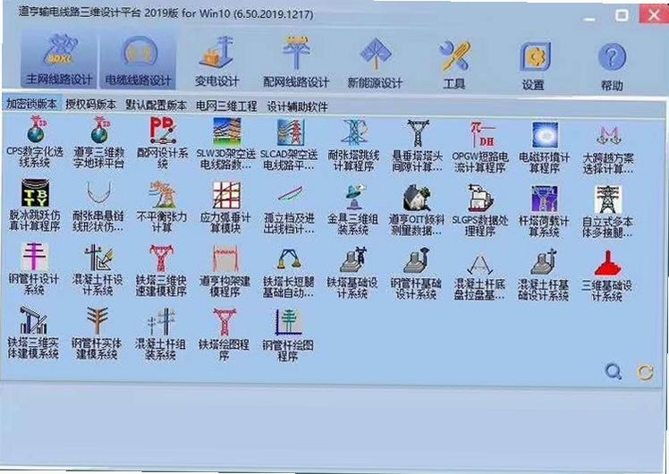Launch 混凝土杆基础设计系统
The width and height of the screenshot is (669, 474).
543,275
